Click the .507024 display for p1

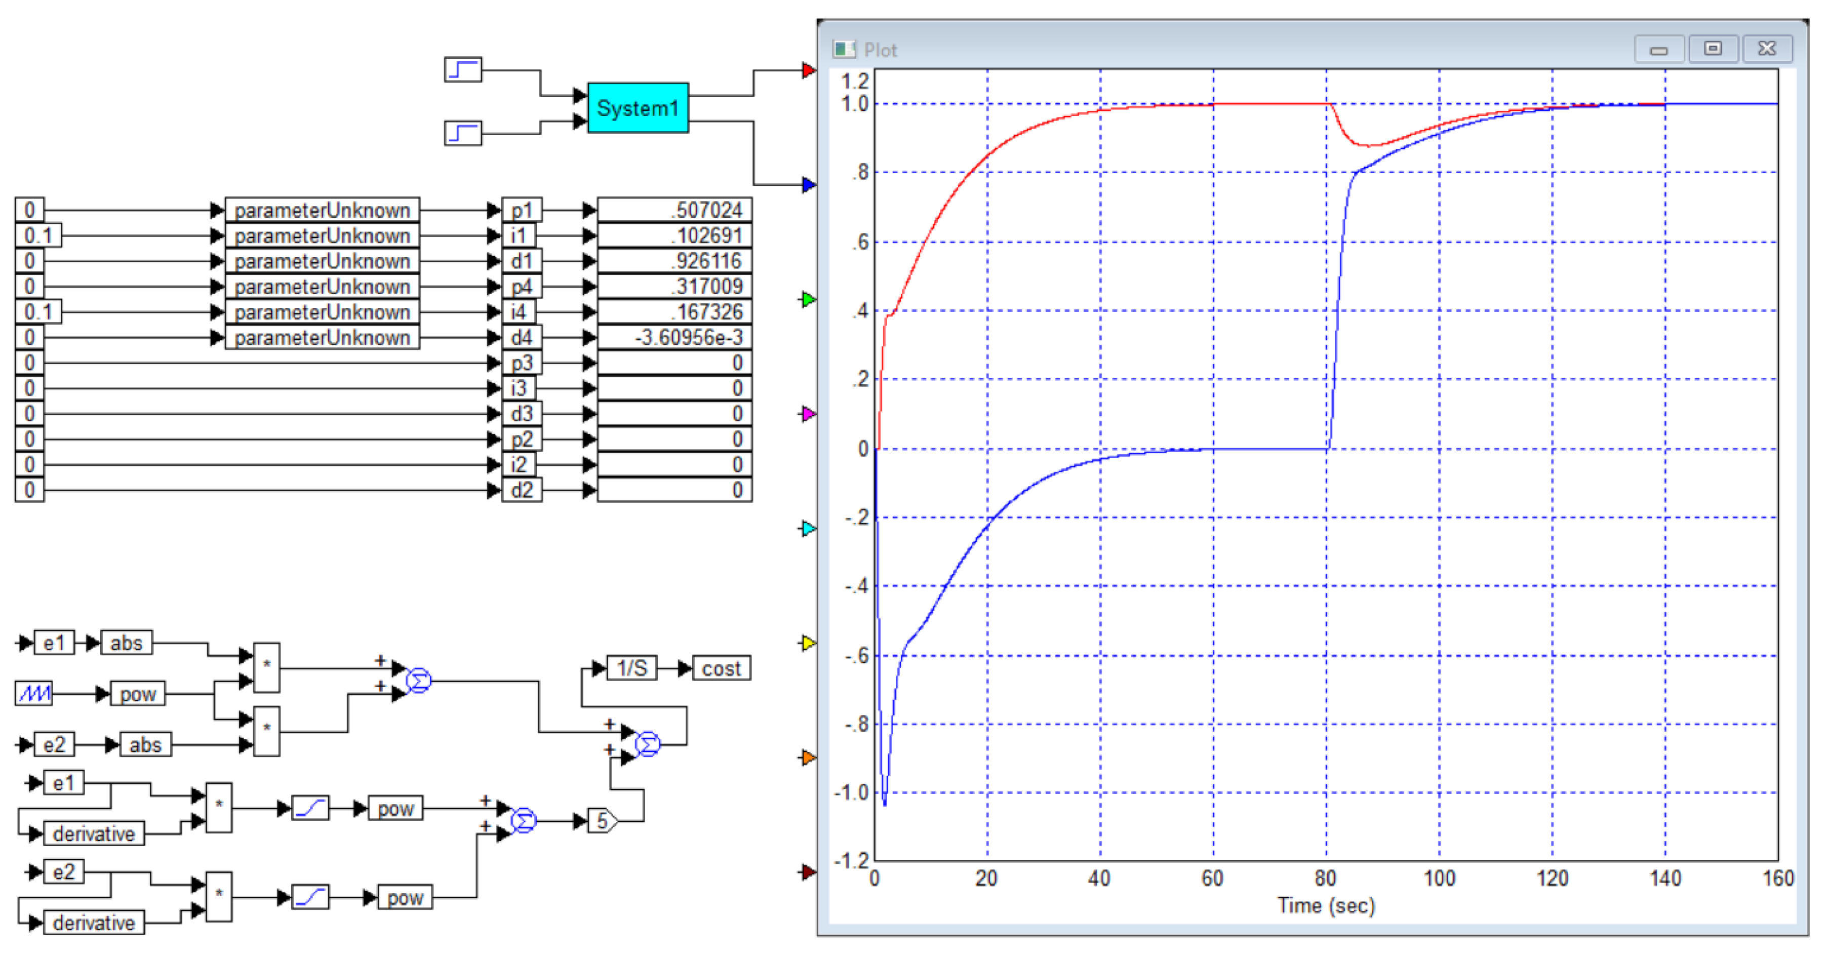pyautogui.click(x=674, y=210)
